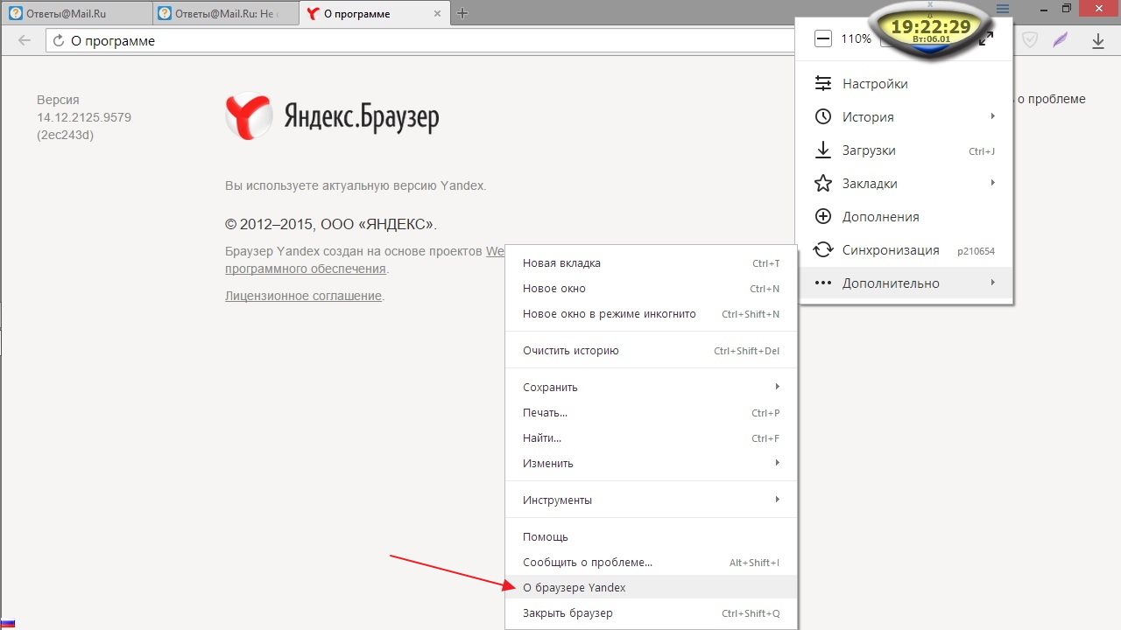Enter fullscreen with the expand arrows icon
Image resolution: width=1121 pixels, height=630 pixels.
tap(986, 38)
